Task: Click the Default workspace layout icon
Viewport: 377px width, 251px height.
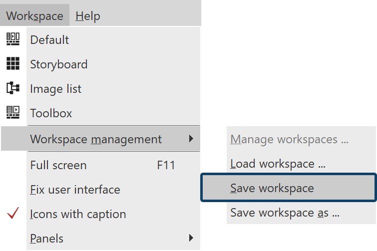Action: pos(13,39)
